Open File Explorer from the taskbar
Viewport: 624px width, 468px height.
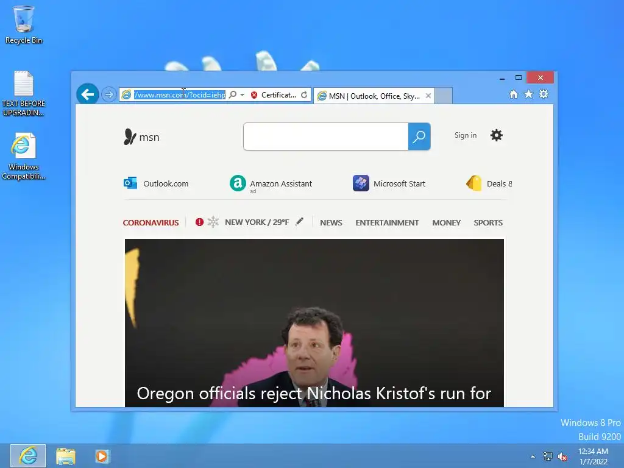(66, 456)
